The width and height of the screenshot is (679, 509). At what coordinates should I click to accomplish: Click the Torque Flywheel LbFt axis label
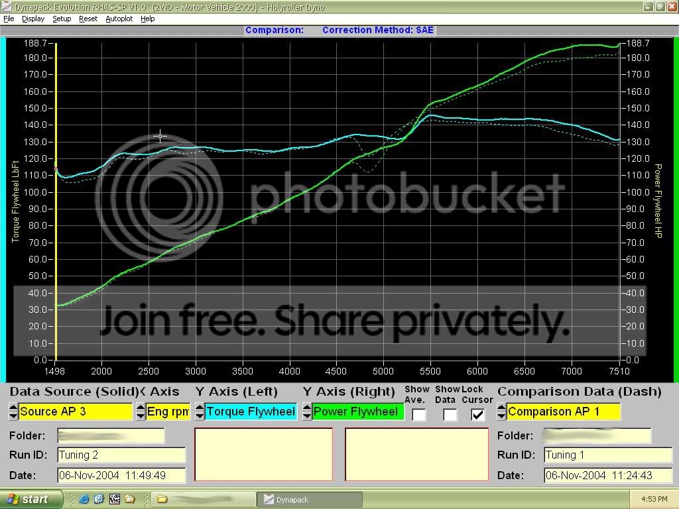(16, 201)
